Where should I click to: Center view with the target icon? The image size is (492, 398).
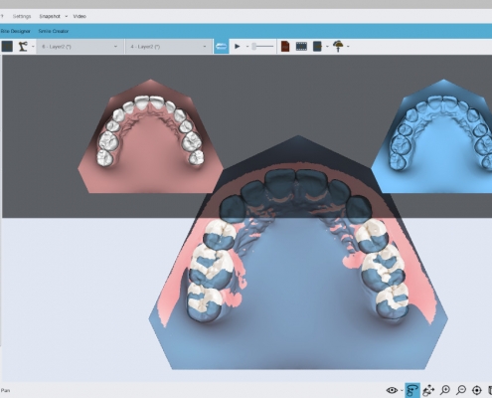pyautogui.click(x=476, y=390)
